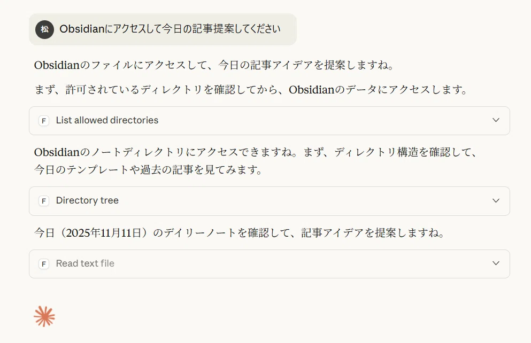Click the F icon beside Read text file

click(x=44, y=264)
